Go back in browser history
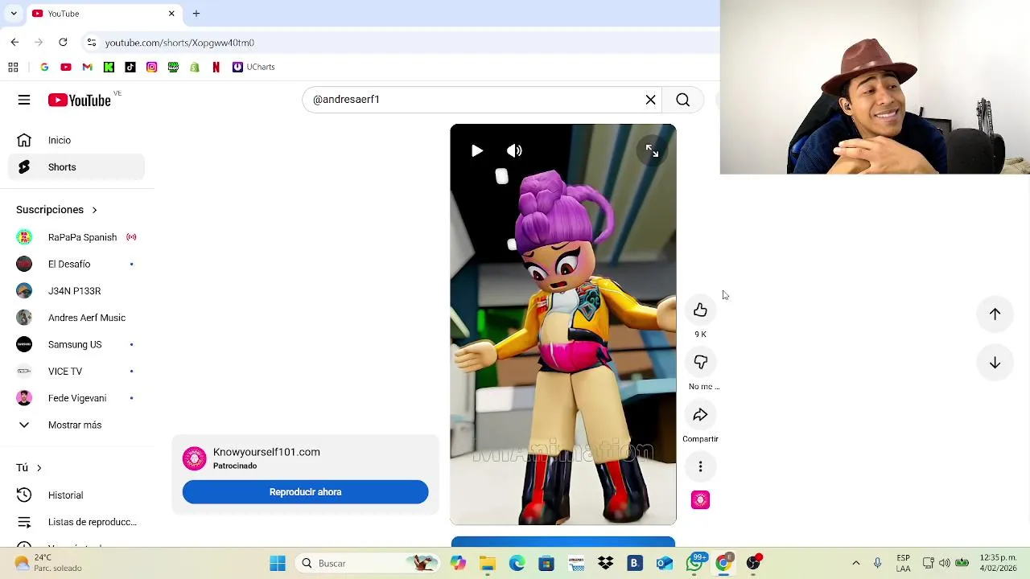This screenshot has height=579, width=1030. point(14,43)
